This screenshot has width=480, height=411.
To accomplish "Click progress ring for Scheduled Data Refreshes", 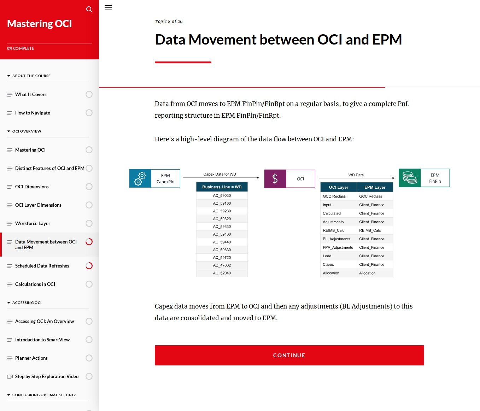I will [x=89, y=266].
